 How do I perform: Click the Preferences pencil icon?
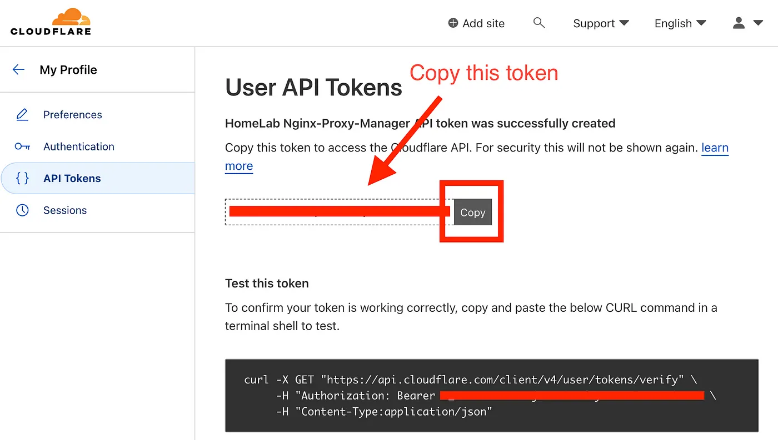tap(22, 115)
